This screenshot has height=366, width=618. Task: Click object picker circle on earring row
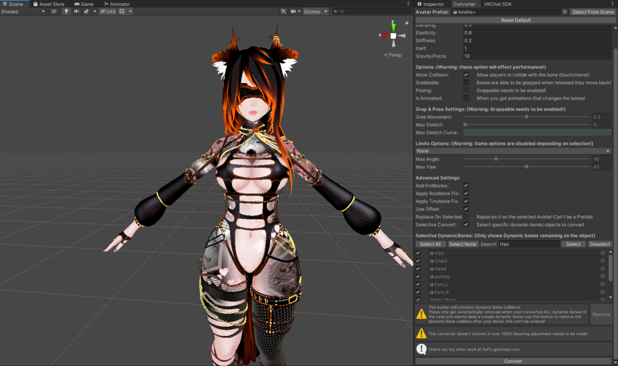[x=603, y=276]
